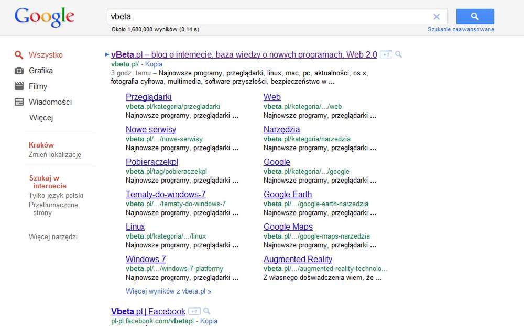Open Tematy-do-windows-7 sitelink
The width and height of the screenshot is (524, 327).
(166, 194)
